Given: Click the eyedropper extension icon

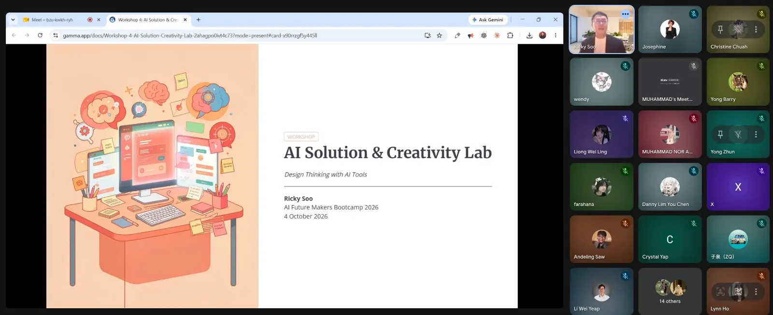Looking at the screenshot, I should coord(458,35).
